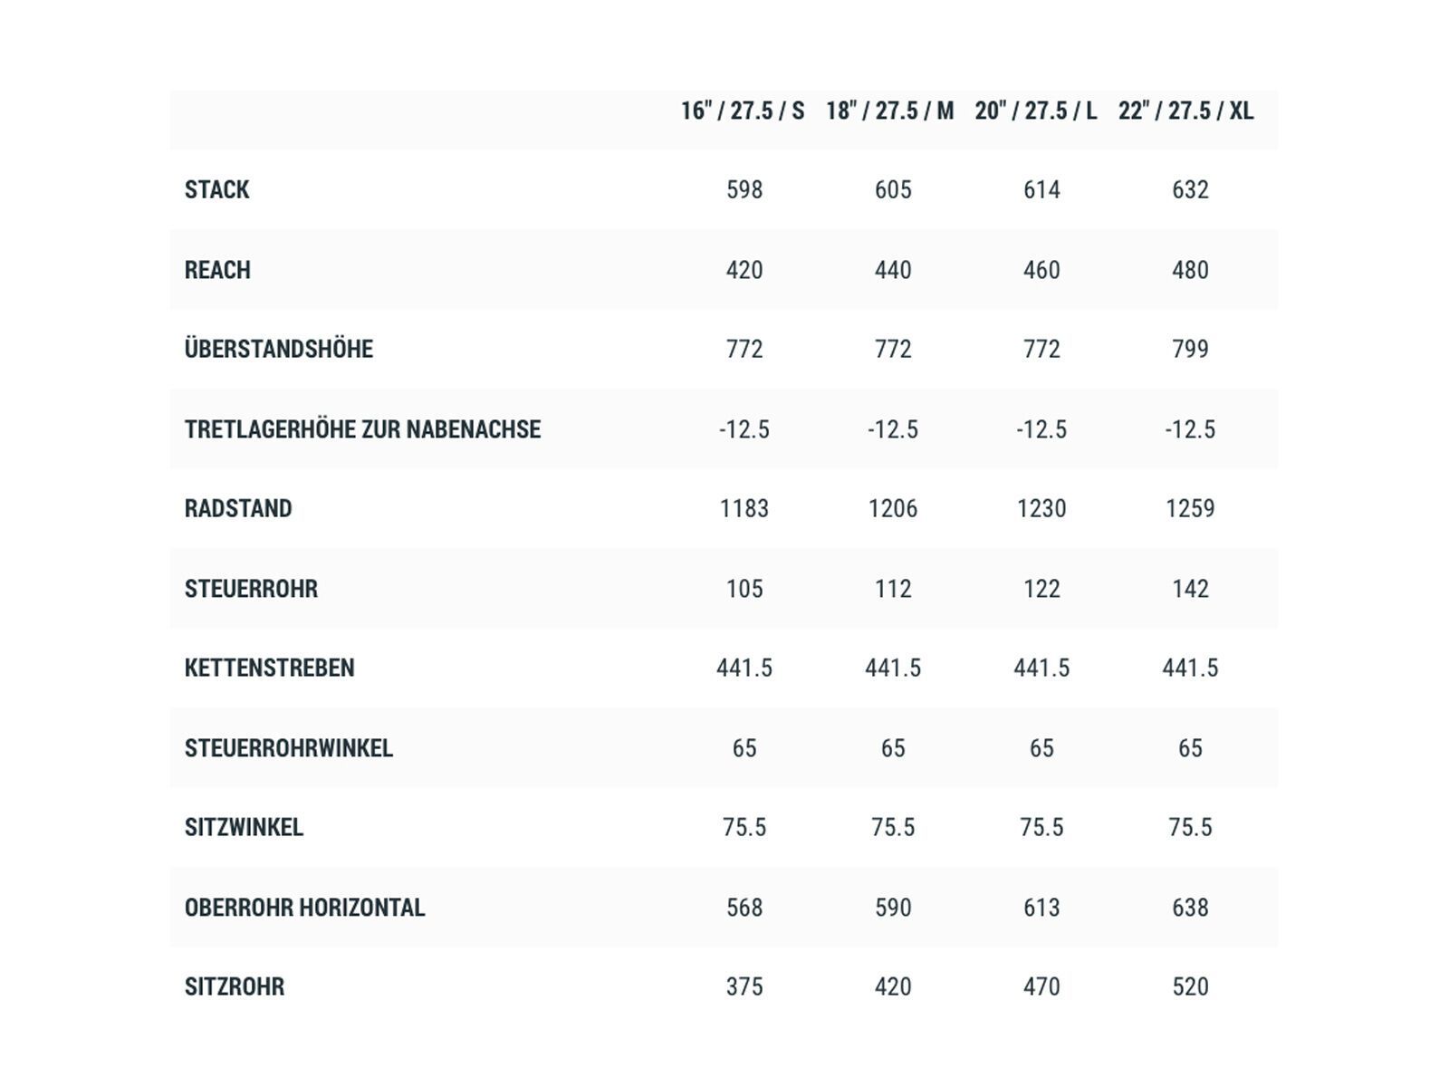The image size is (1449, 1087).
Task: Click the TRETLAGERHÖHE ZUR NABENACHSE label
Action: 362,429
